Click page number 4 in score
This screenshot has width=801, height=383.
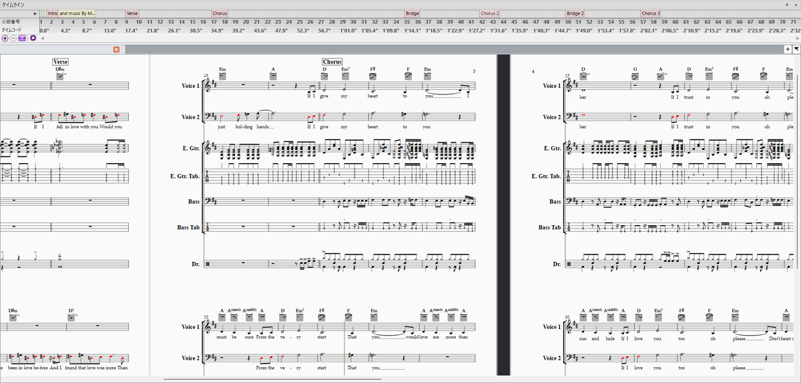click(533, 71)
